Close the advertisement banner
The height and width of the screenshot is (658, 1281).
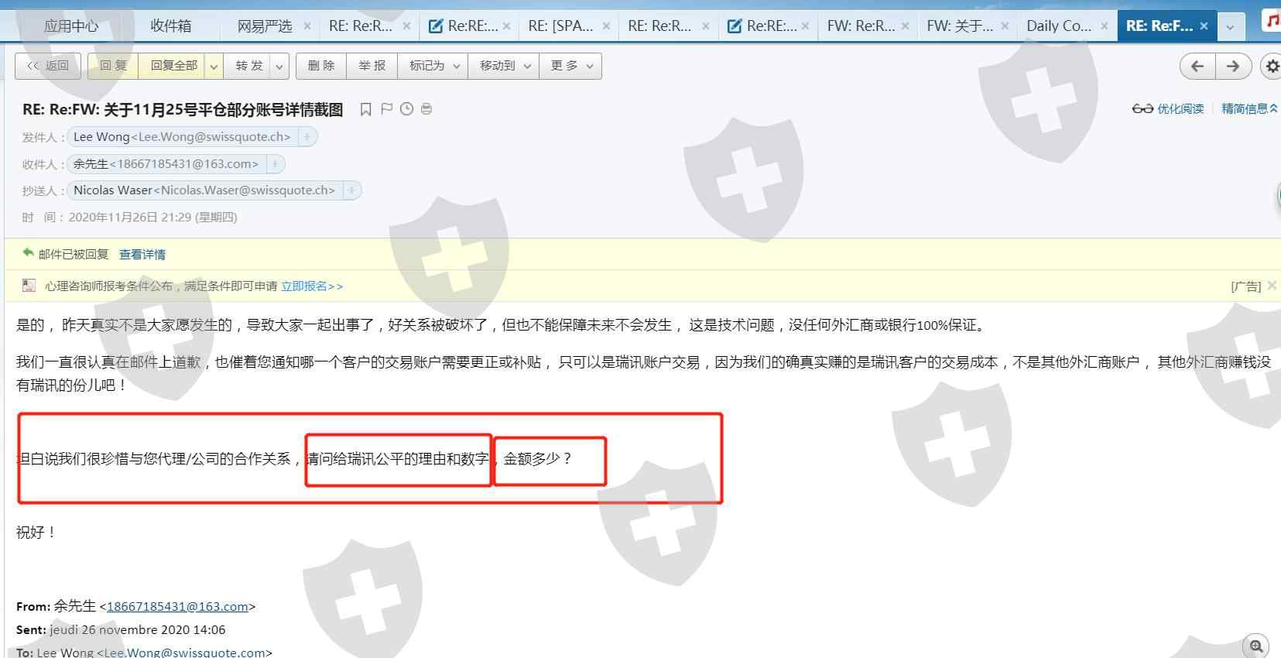(x=1272, y=286)
